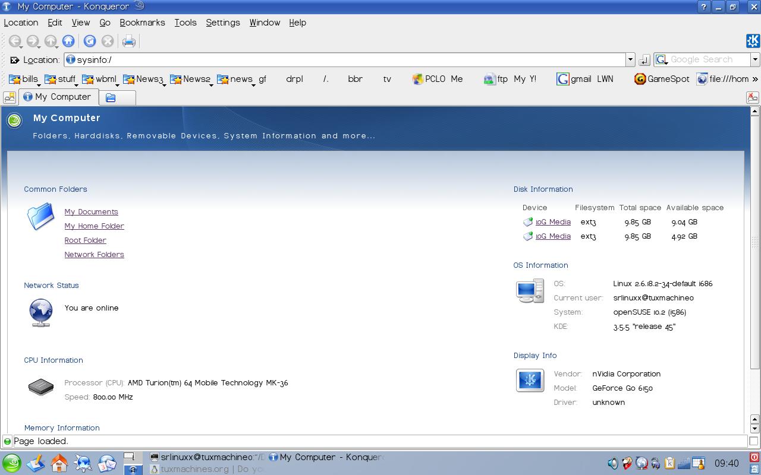This screenshot has width=761, height=475.
Task: Open the LWN bookmark
Action: tap(605, 79)
